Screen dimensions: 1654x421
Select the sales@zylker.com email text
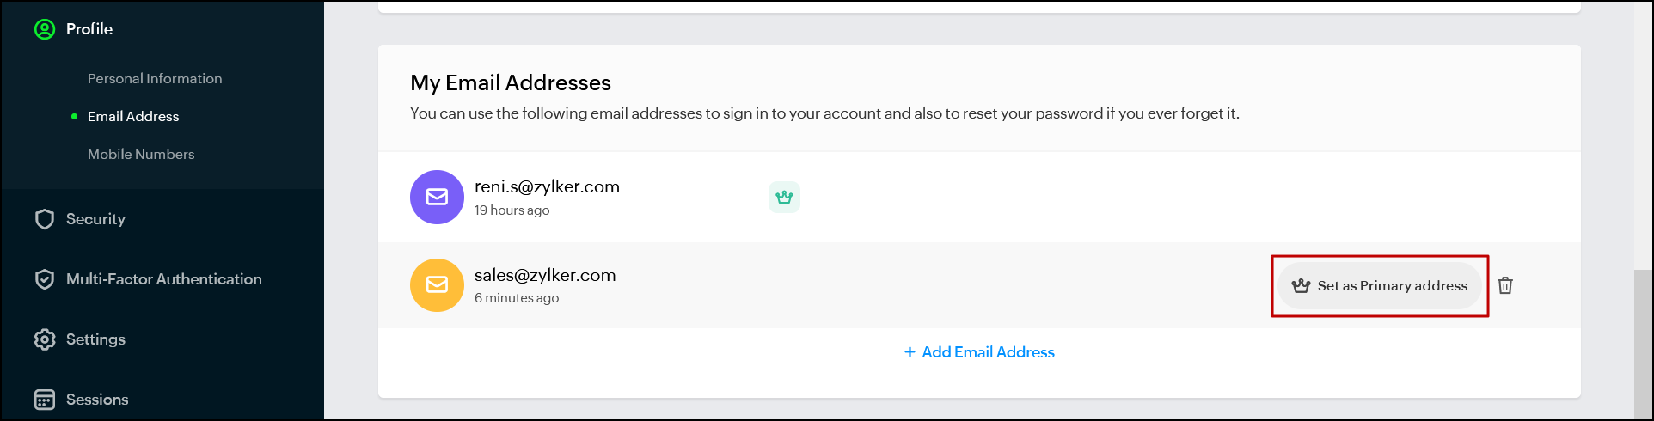(545, 275)
